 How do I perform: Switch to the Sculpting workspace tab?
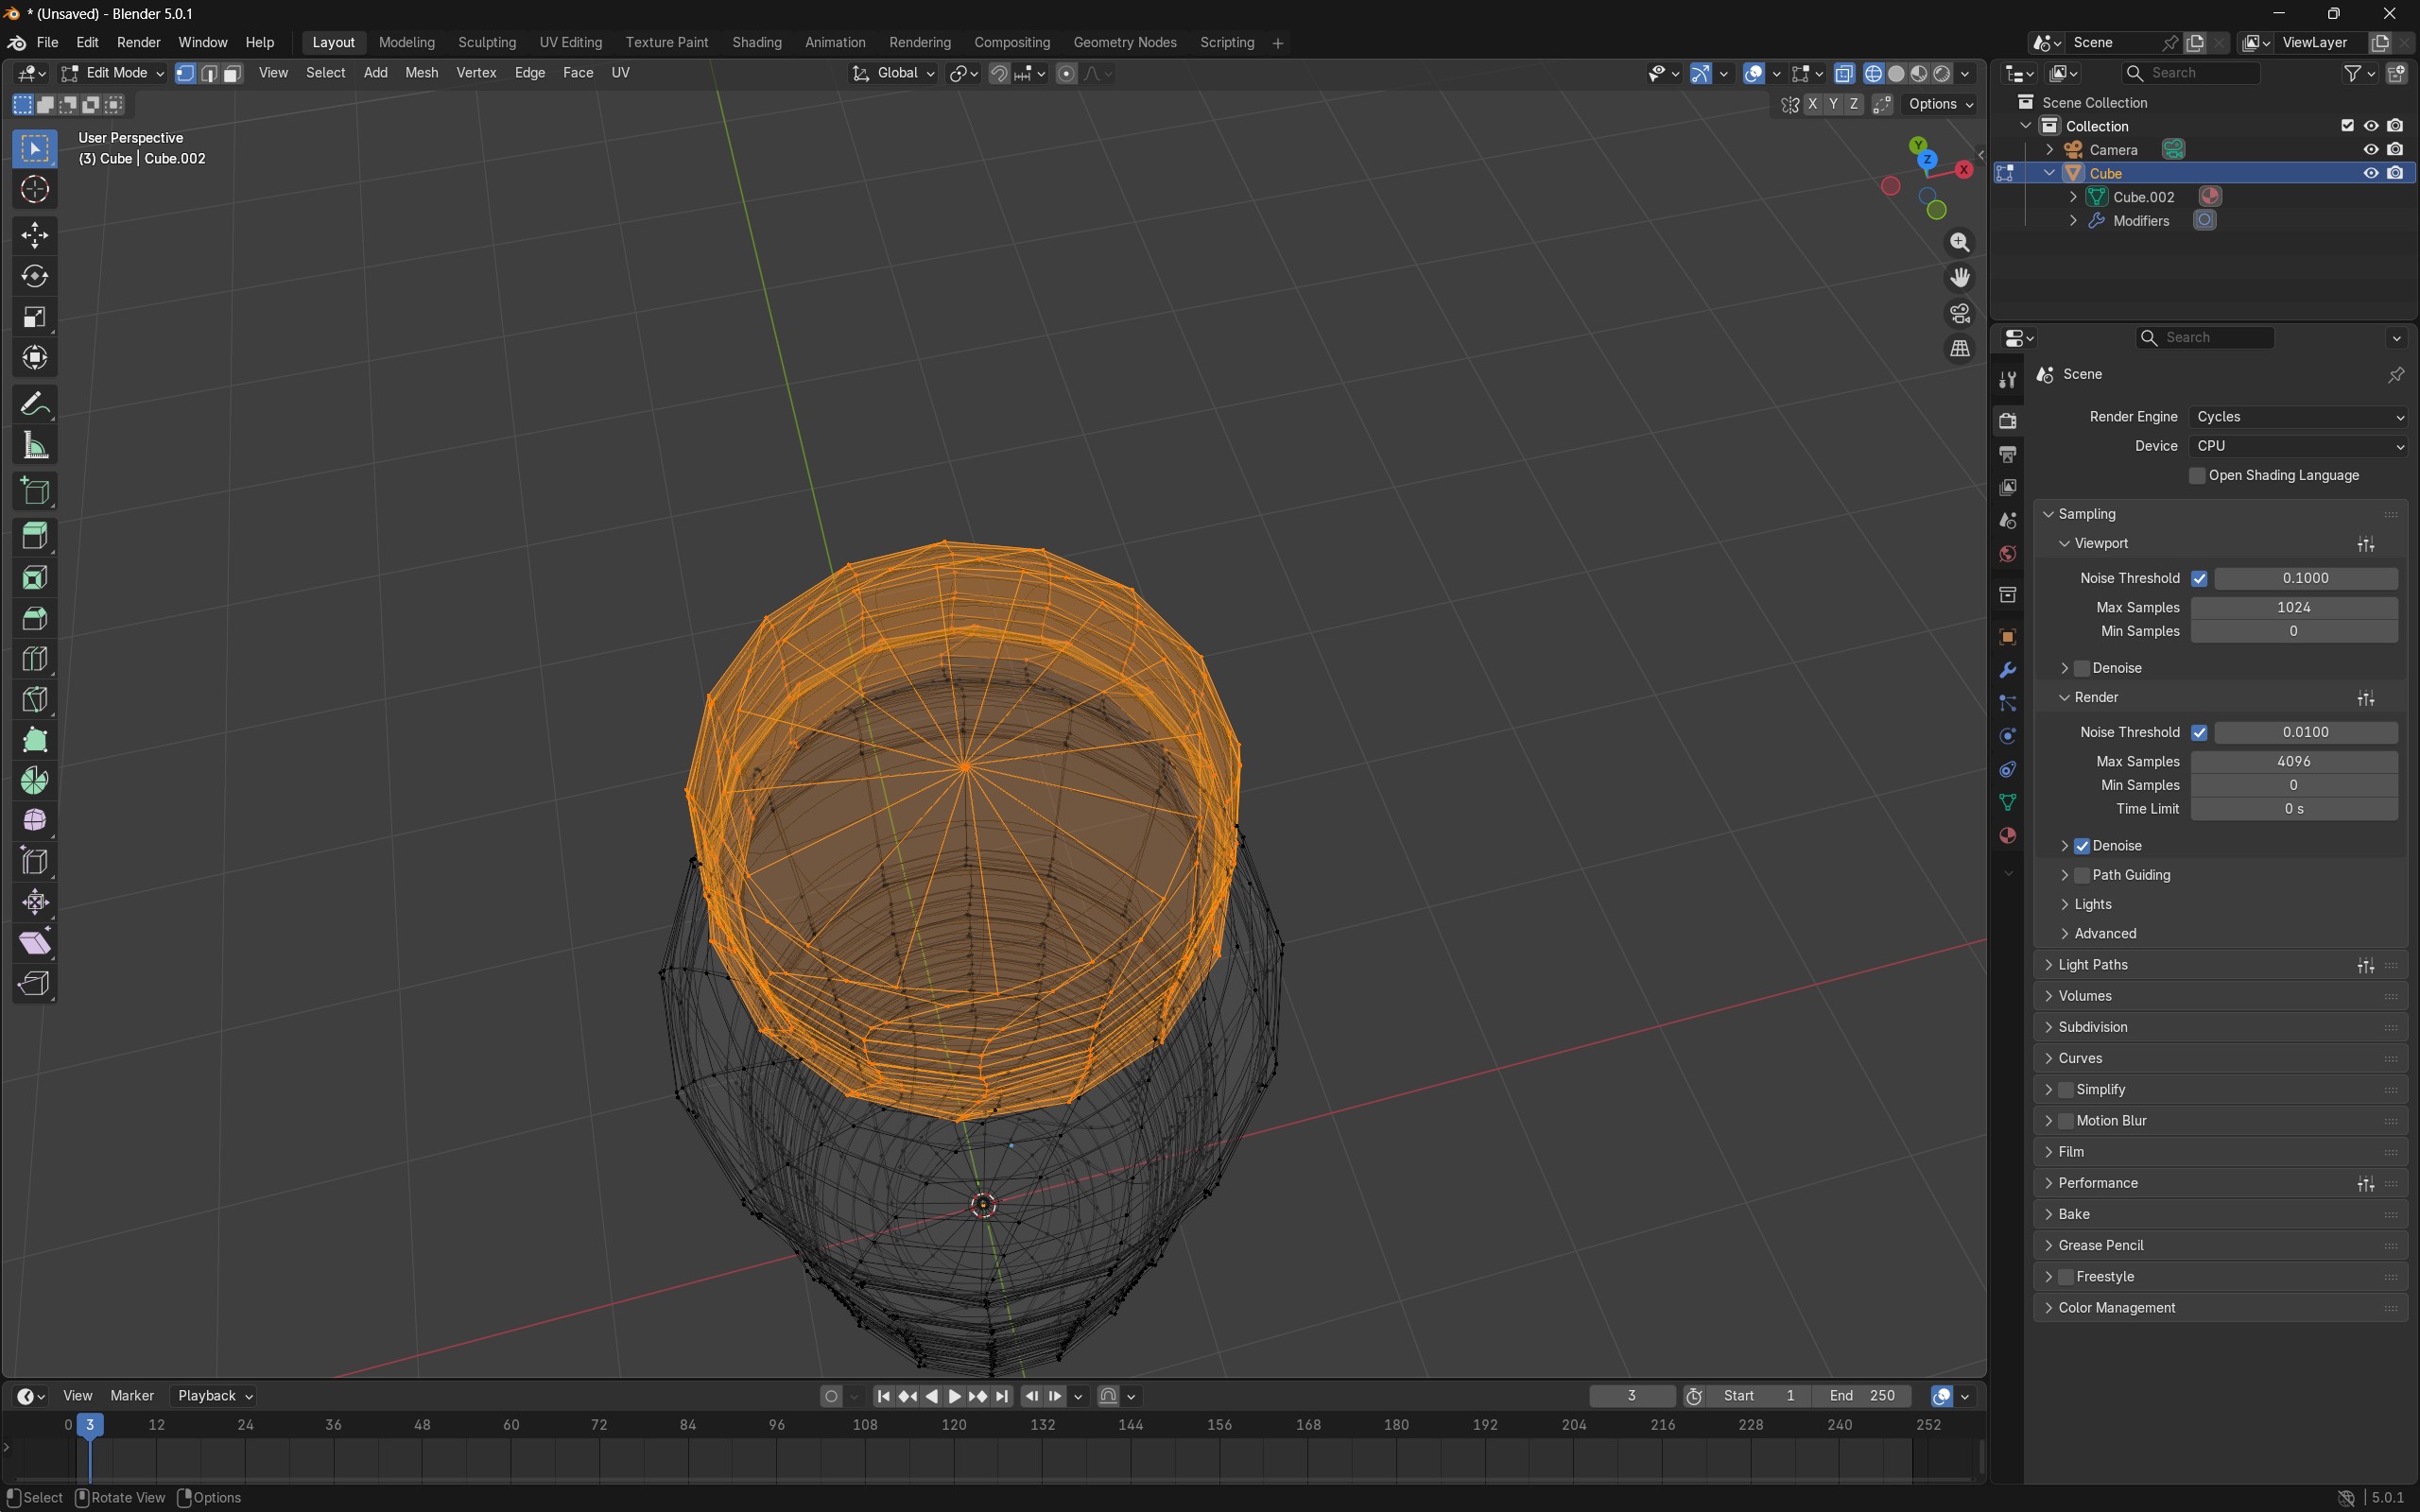486,43
